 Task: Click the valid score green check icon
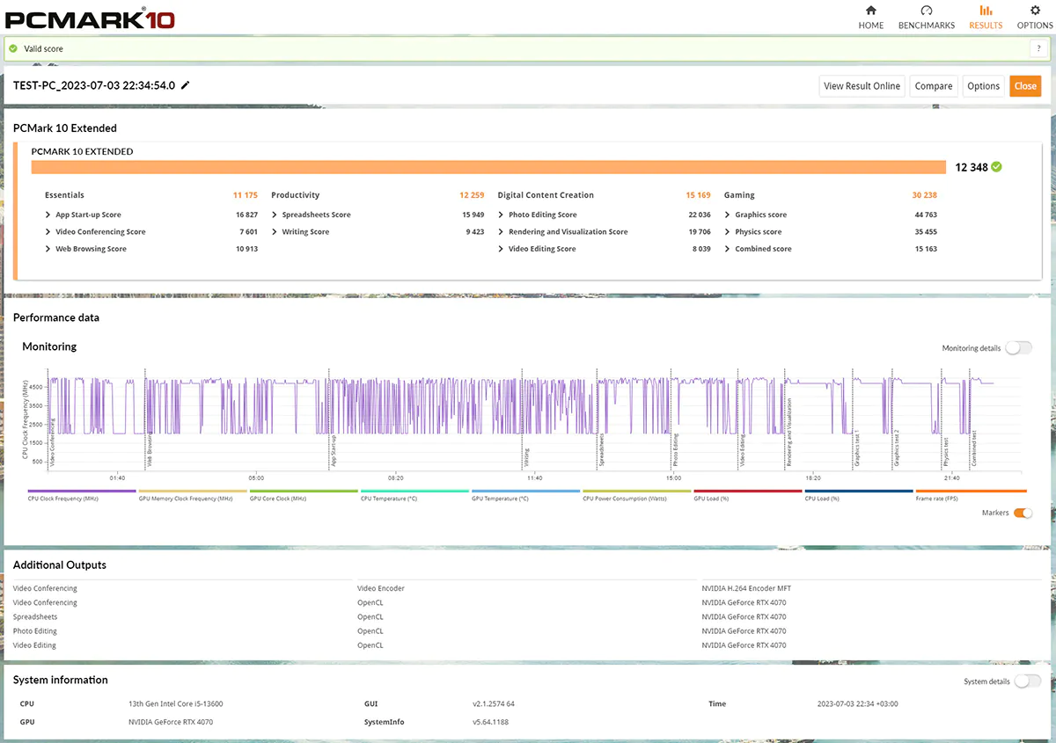coord(13,48)
